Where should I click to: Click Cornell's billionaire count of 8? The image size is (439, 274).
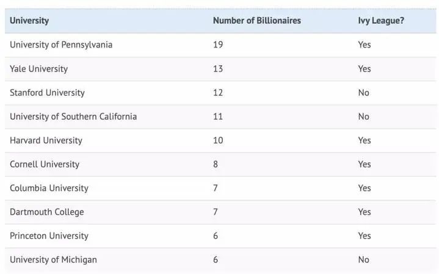pyautogui.click(x=216, y=164)
